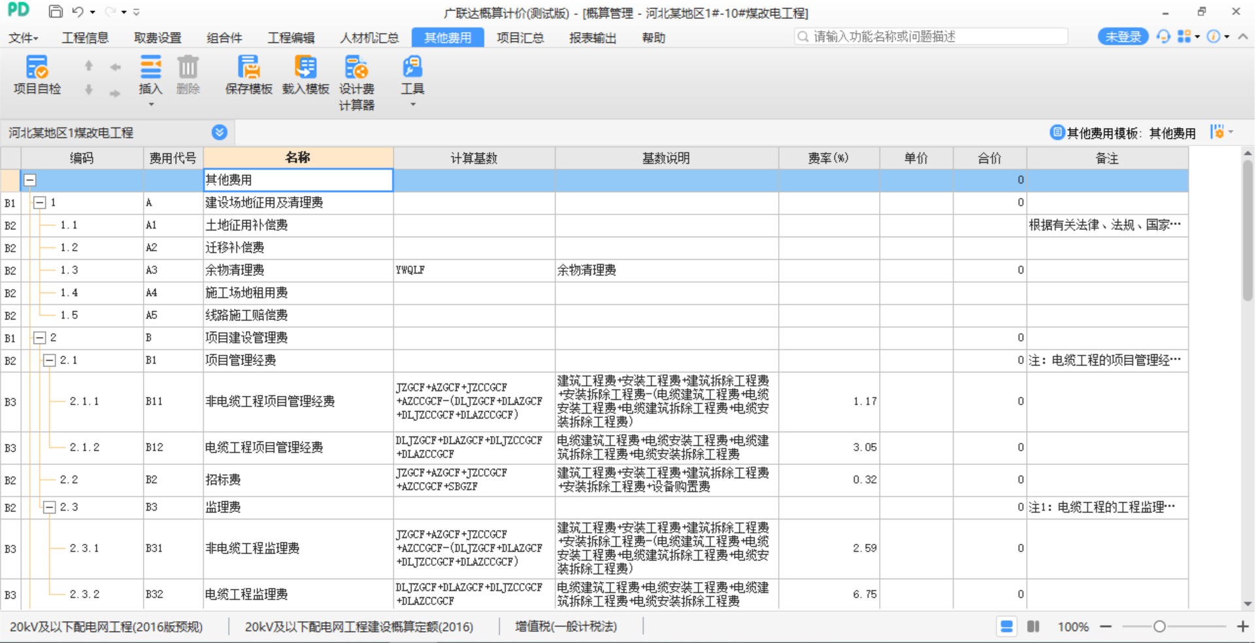Switch to the 取费设置 tab
Viewport: 1256px width, 644px height.
point(157,38)
